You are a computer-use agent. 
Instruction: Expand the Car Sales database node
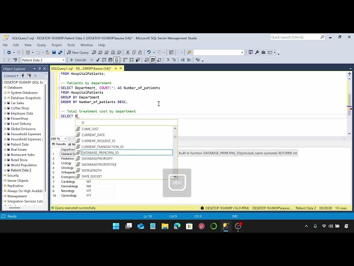coord(5,103)
